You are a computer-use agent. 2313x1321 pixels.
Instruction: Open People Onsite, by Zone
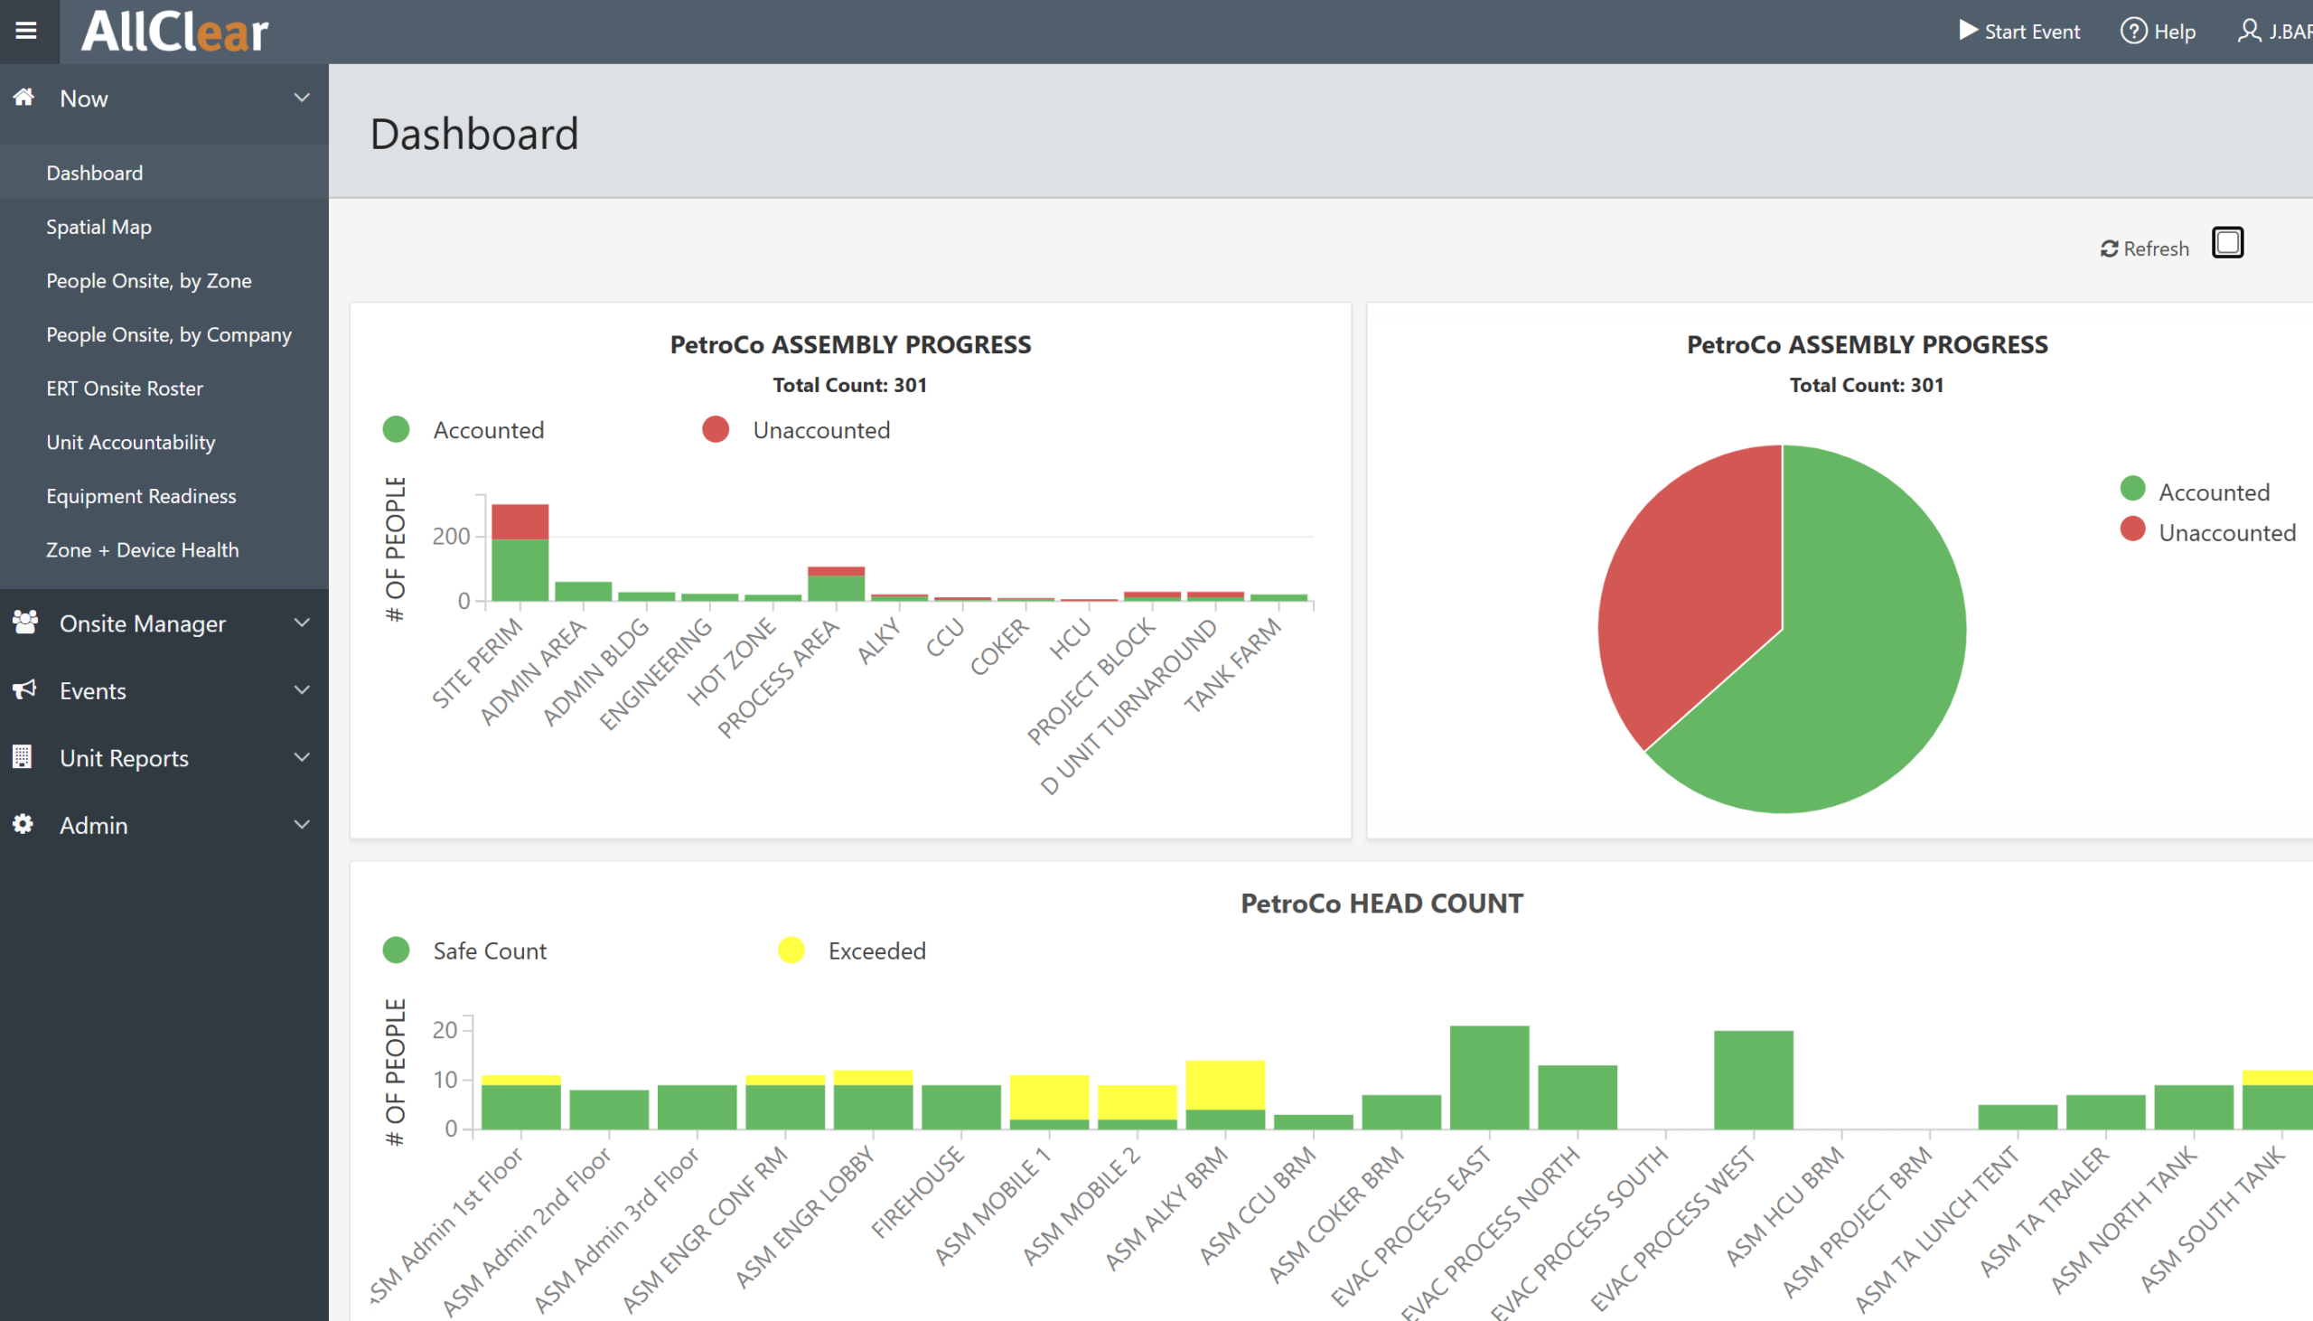164,280
